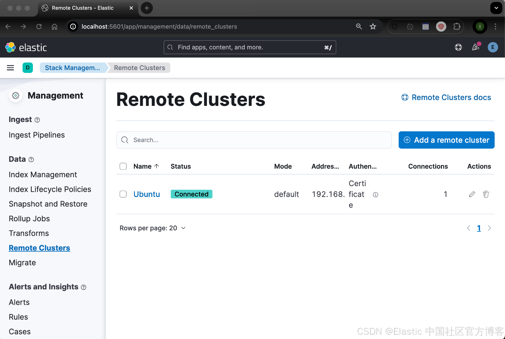This screenshot has height=339, width=505.
Task: Open Rollup Jobs in sidebar
Action: coord(29,219)
